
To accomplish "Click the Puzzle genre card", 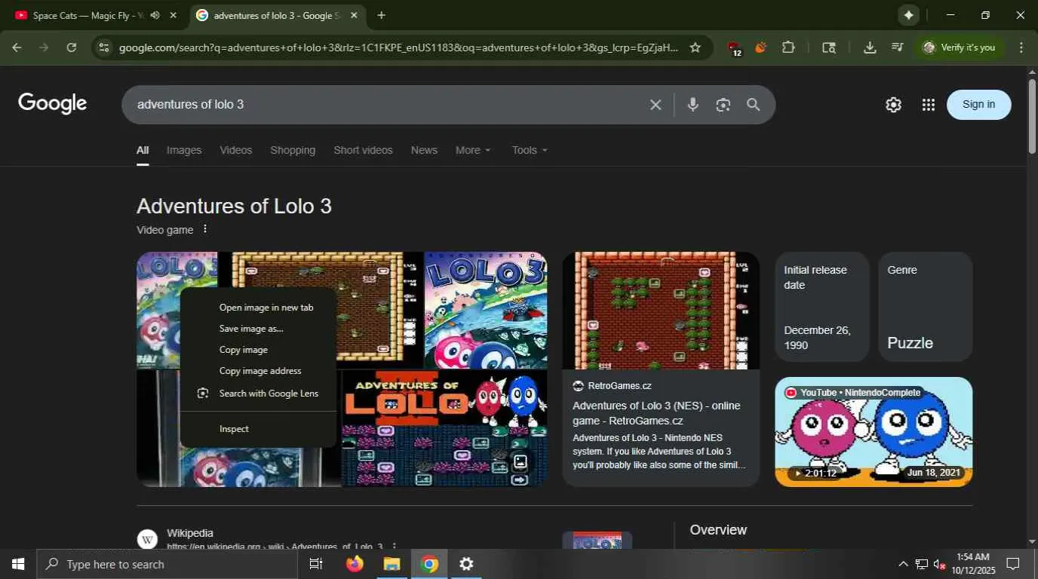I will click(926, 307).
